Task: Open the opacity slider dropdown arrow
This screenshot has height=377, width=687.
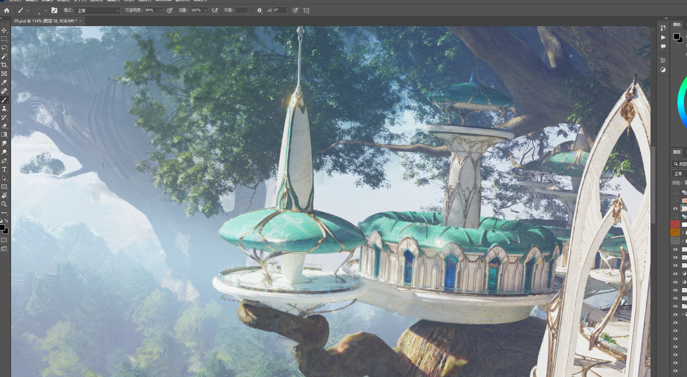Action: click(x=160, y=10)
